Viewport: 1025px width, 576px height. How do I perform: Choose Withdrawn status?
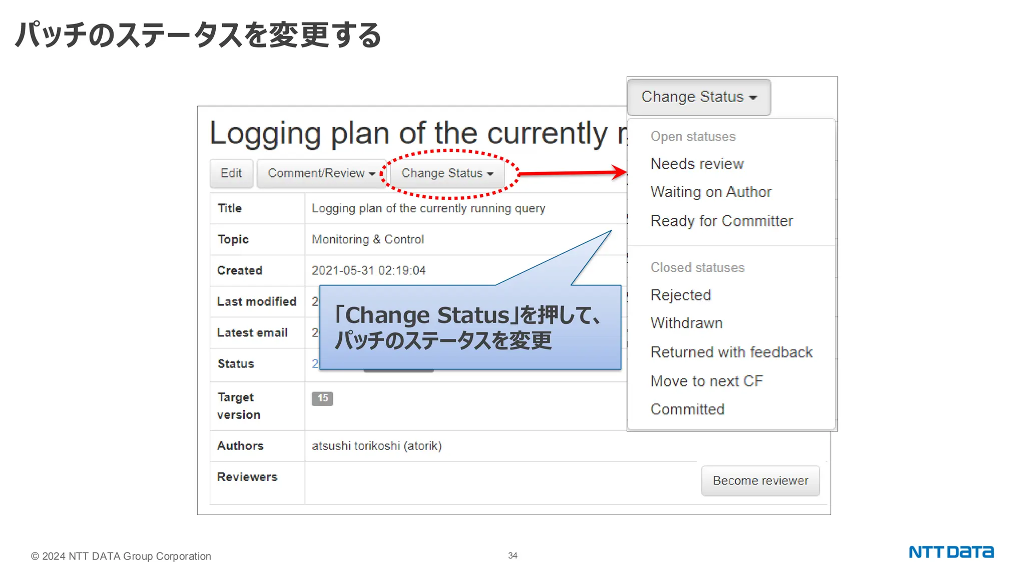tap(687, 323)
